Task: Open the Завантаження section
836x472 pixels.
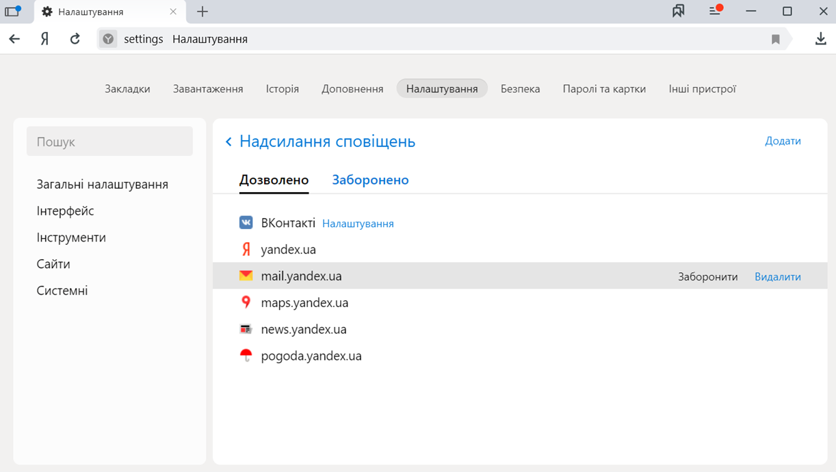Action: point(208,88)
